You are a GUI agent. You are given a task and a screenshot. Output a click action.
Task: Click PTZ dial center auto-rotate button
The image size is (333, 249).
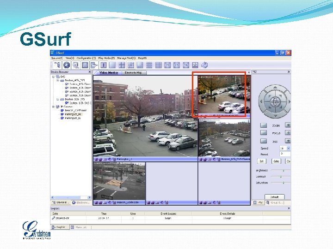(275, 102)
